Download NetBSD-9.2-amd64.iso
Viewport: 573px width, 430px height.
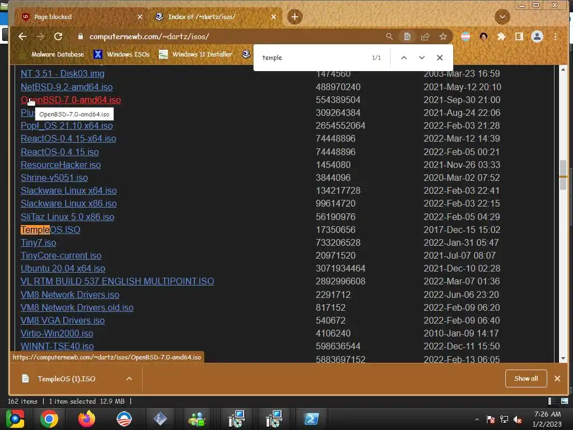pyautogui.click(x=67, y=87)
